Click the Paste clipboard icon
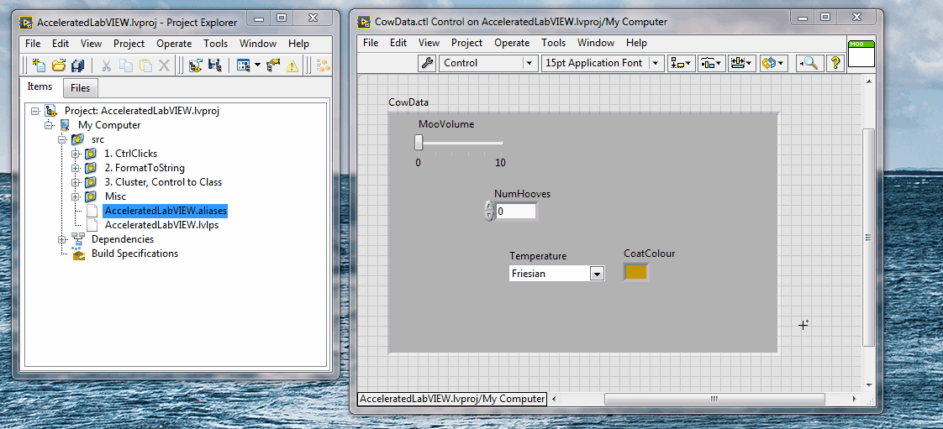This screenshot has width=943, height=429. coord(145,65)
